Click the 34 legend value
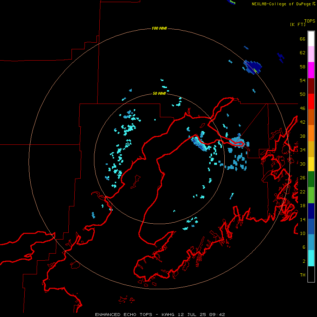The width and height of the screenshot is (317, 317). [x=303, y=150]
